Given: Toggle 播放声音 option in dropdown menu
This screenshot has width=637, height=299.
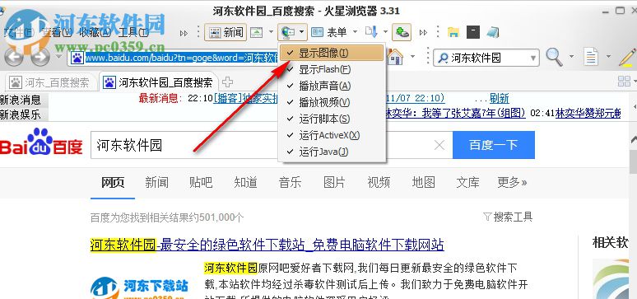Looking at the screenshot, I should coord(332,86).
